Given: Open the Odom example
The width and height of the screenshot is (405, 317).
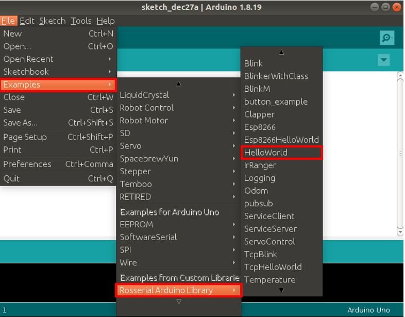Looking at the screenshot, I should [281, 191].
